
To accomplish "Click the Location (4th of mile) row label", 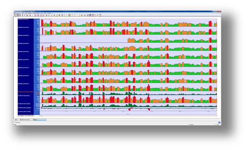I will 25,111.
